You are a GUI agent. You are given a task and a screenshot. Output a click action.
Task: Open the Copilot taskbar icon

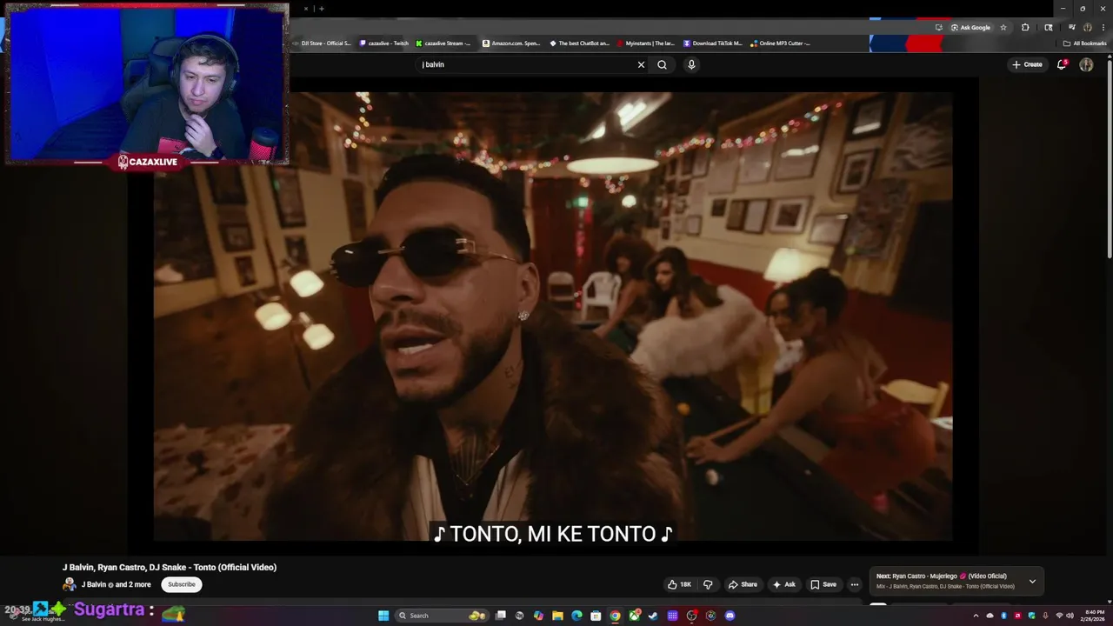point(538,616)
